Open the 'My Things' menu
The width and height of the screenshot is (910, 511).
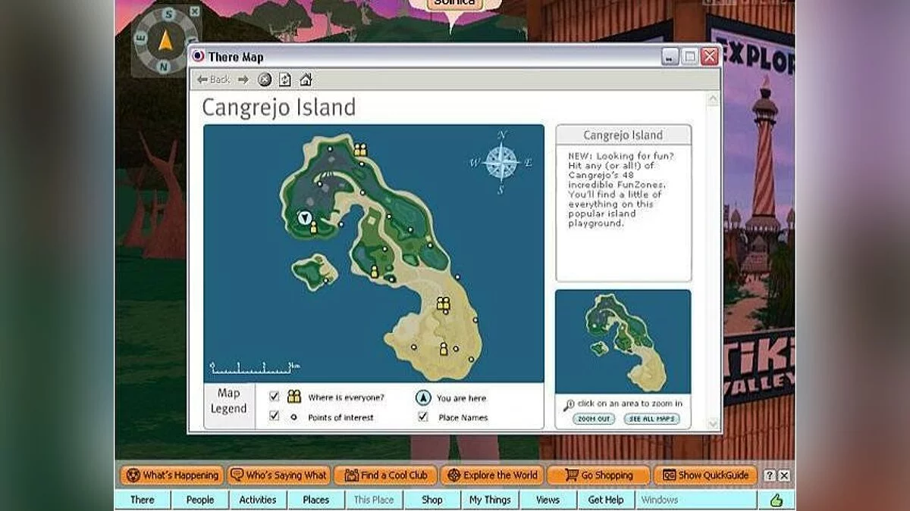tap(490, 500)
